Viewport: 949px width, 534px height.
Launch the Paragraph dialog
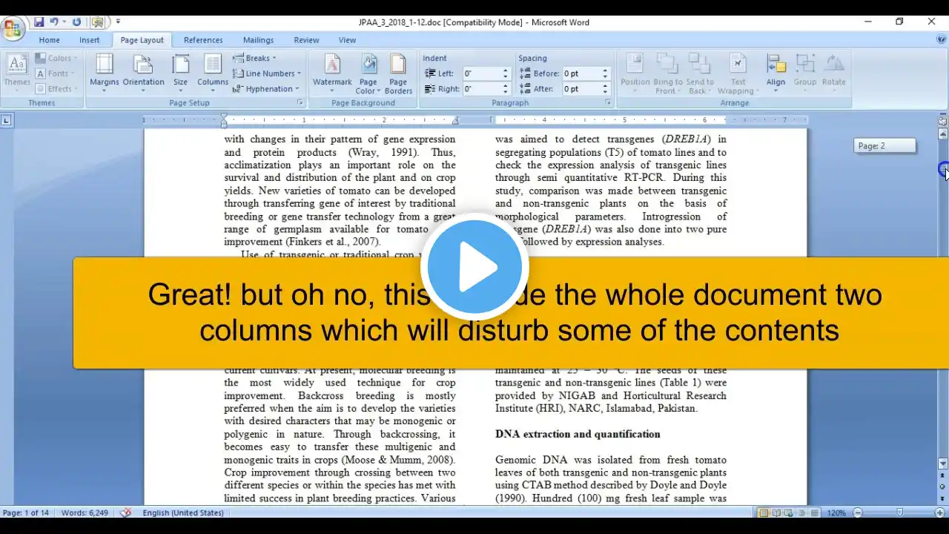pos(608,102)
